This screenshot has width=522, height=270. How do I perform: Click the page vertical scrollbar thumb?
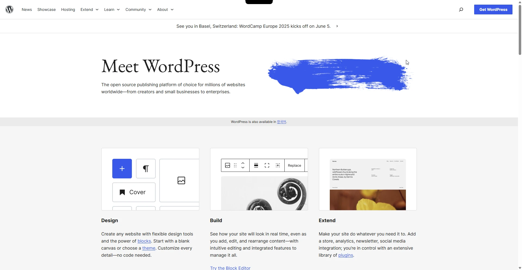pyautogui.click(x=520, y=30)
